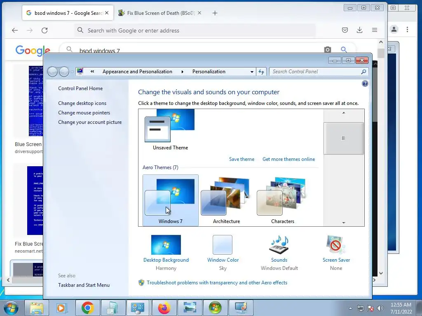Open Control Panel Home link
422x316 pixels.
pos(80,88)
